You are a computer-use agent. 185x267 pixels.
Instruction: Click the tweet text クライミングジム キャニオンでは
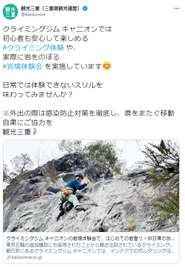[x=57, y=29]
